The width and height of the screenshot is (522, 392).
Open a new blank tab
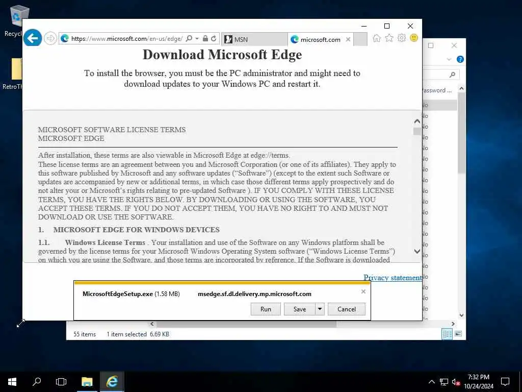[360, 39]
